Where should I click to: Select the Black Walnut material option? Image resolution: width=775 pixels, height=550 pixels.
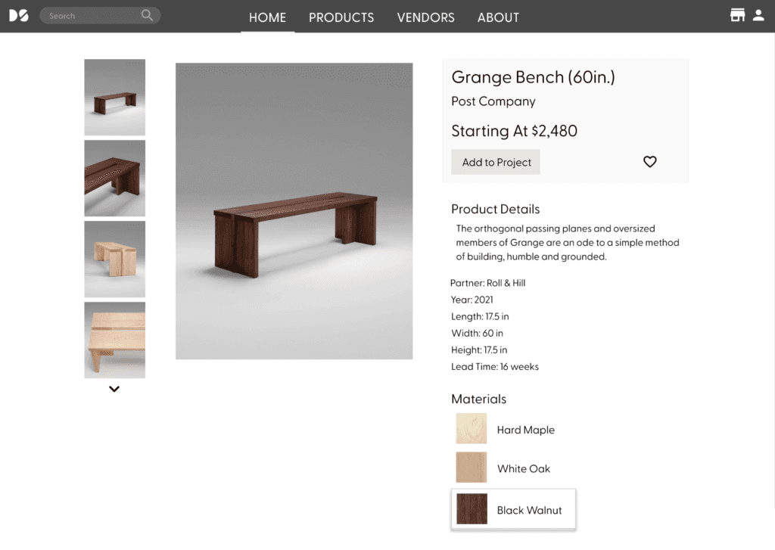coord(513,509)
